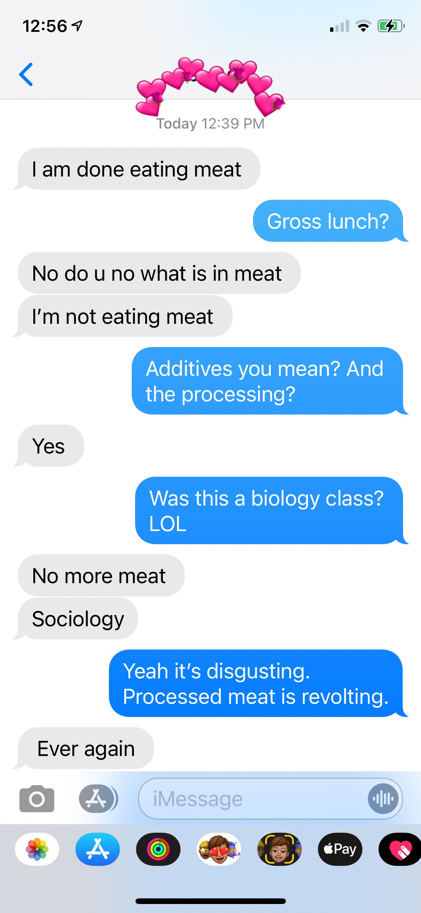Tap the blue back chevron
The image size is (421, 913).
[x=26, y=74]
